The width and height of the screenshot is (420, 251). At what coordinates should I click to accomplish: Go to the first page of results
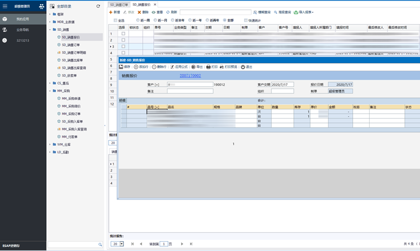tap(132, 244)
